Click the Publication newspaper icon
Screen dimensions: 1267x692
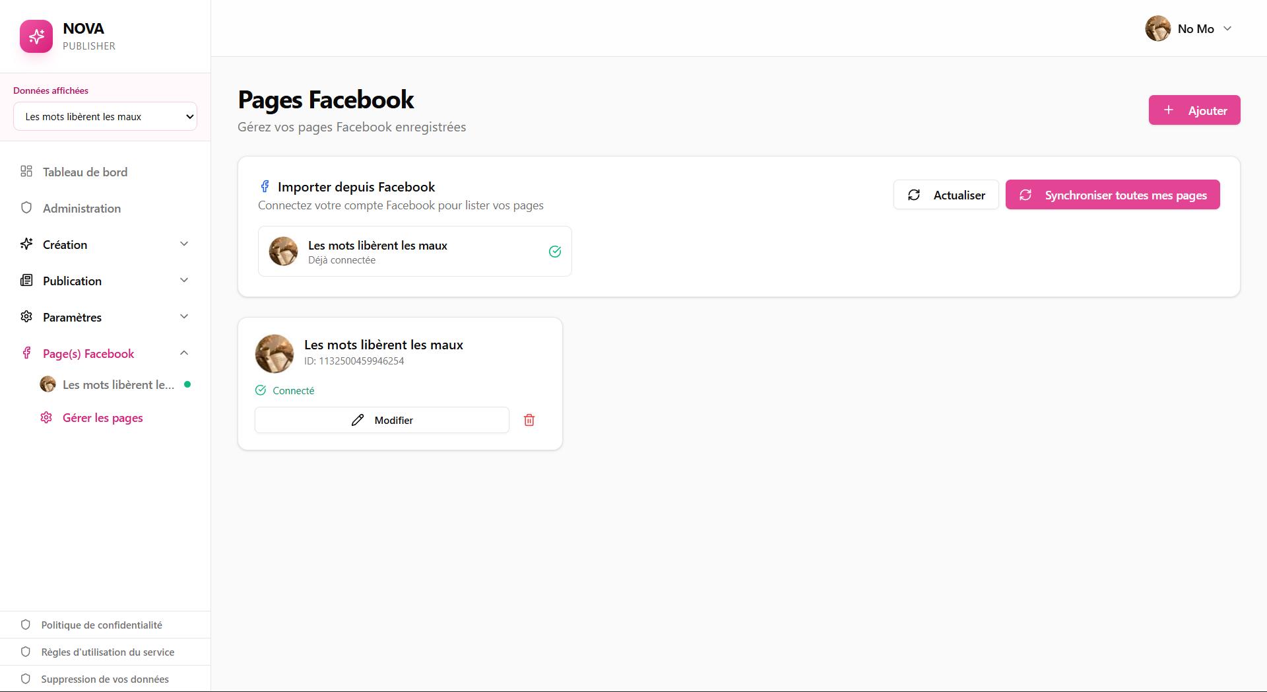(x=26, y=281)
